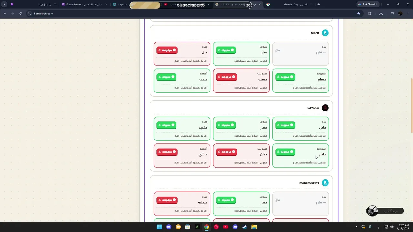Viewport: 413px width, 232px height.
Task: Open the volume tray icon
Action: click(x=391, y=227)
